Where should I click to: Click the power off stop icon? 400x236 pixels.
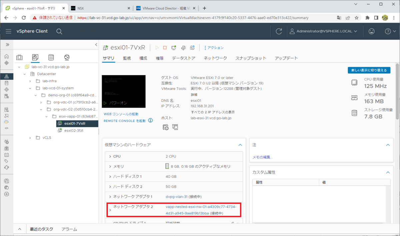(165, 48)
